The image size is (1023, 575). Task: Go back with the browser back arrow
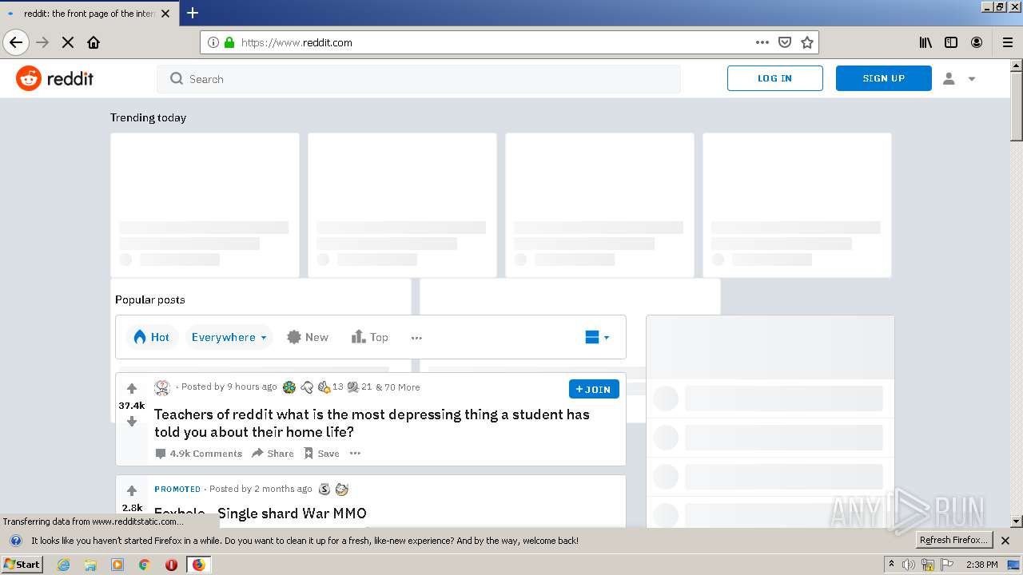pos(16,42)
